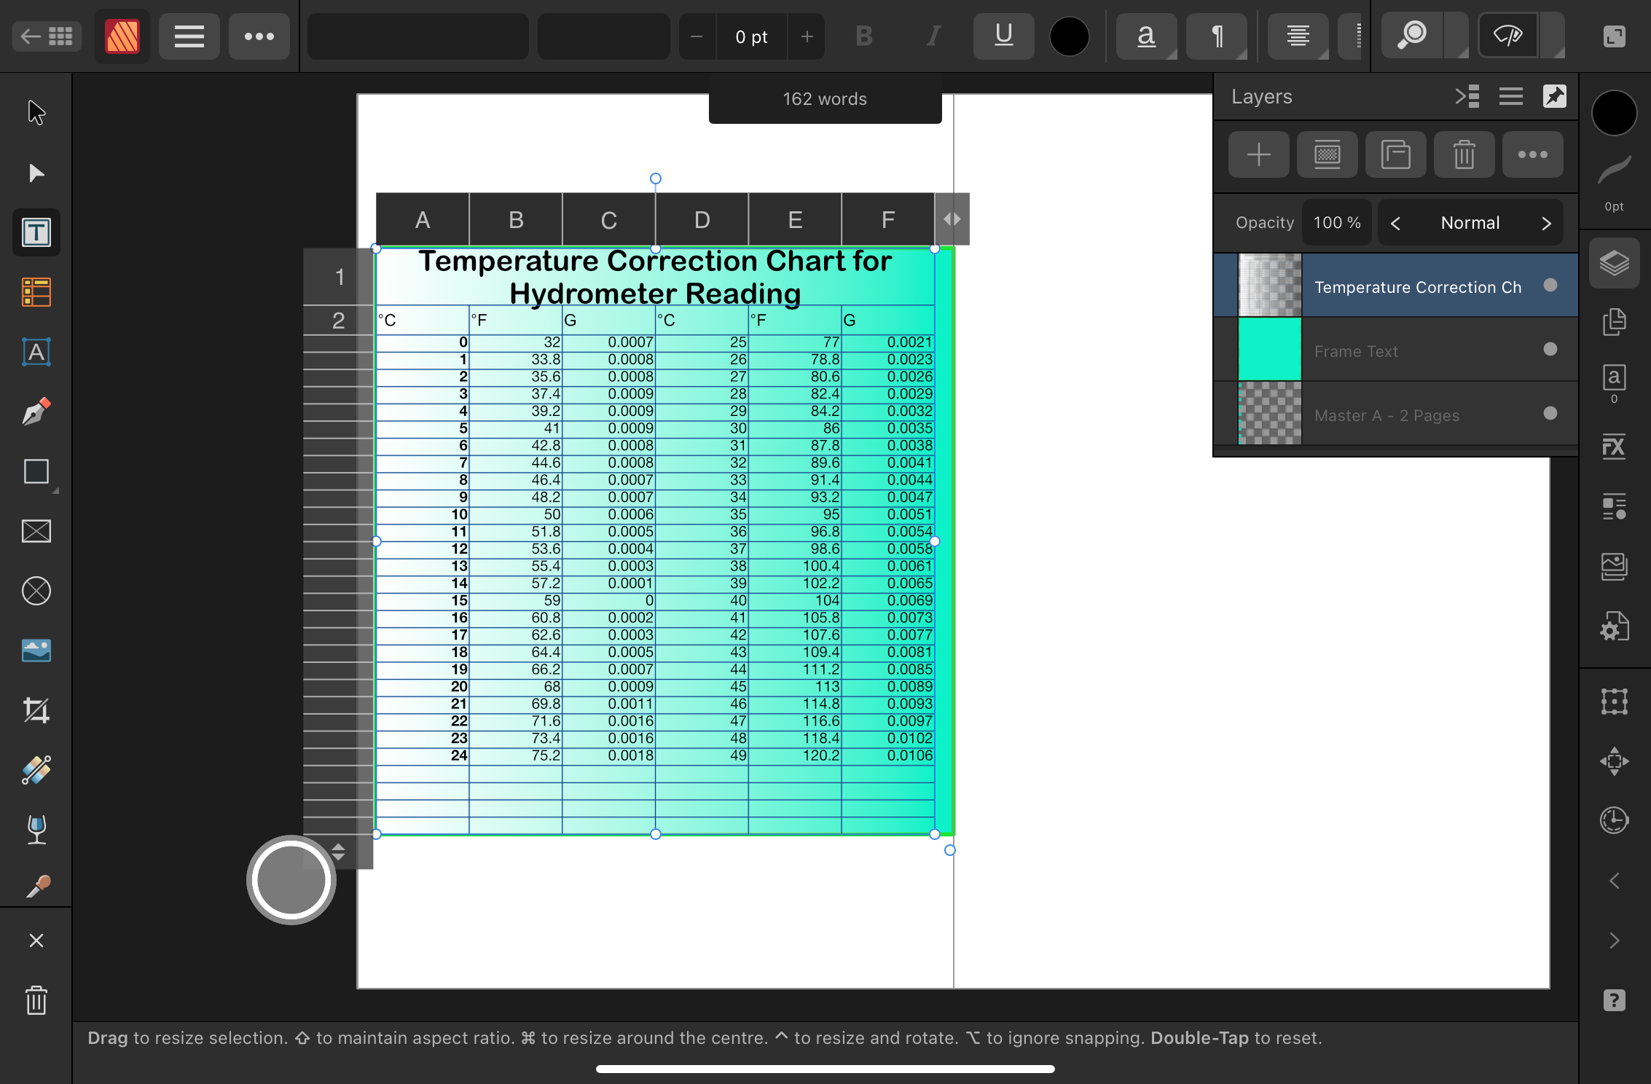
Task: Select the Picture Frame Rectangle tool
Action: [x=36, y=531]
